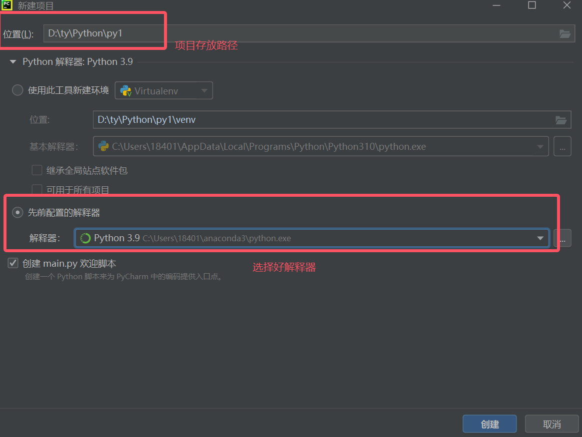Open the base interpreter dropdown list
Screen dimensions: 582x437
[540, 146]
